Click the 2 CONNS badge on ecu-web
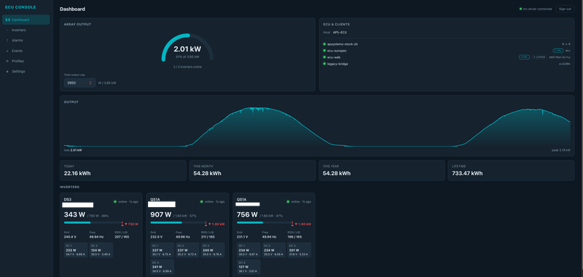This screenshot has width=583, height=277. [x=539, y=58]
